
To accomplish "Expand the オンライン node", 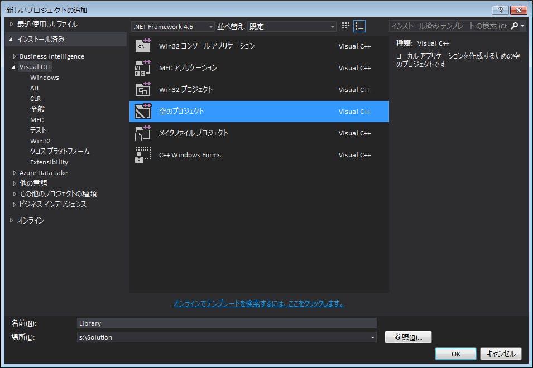I will [11, 220].
